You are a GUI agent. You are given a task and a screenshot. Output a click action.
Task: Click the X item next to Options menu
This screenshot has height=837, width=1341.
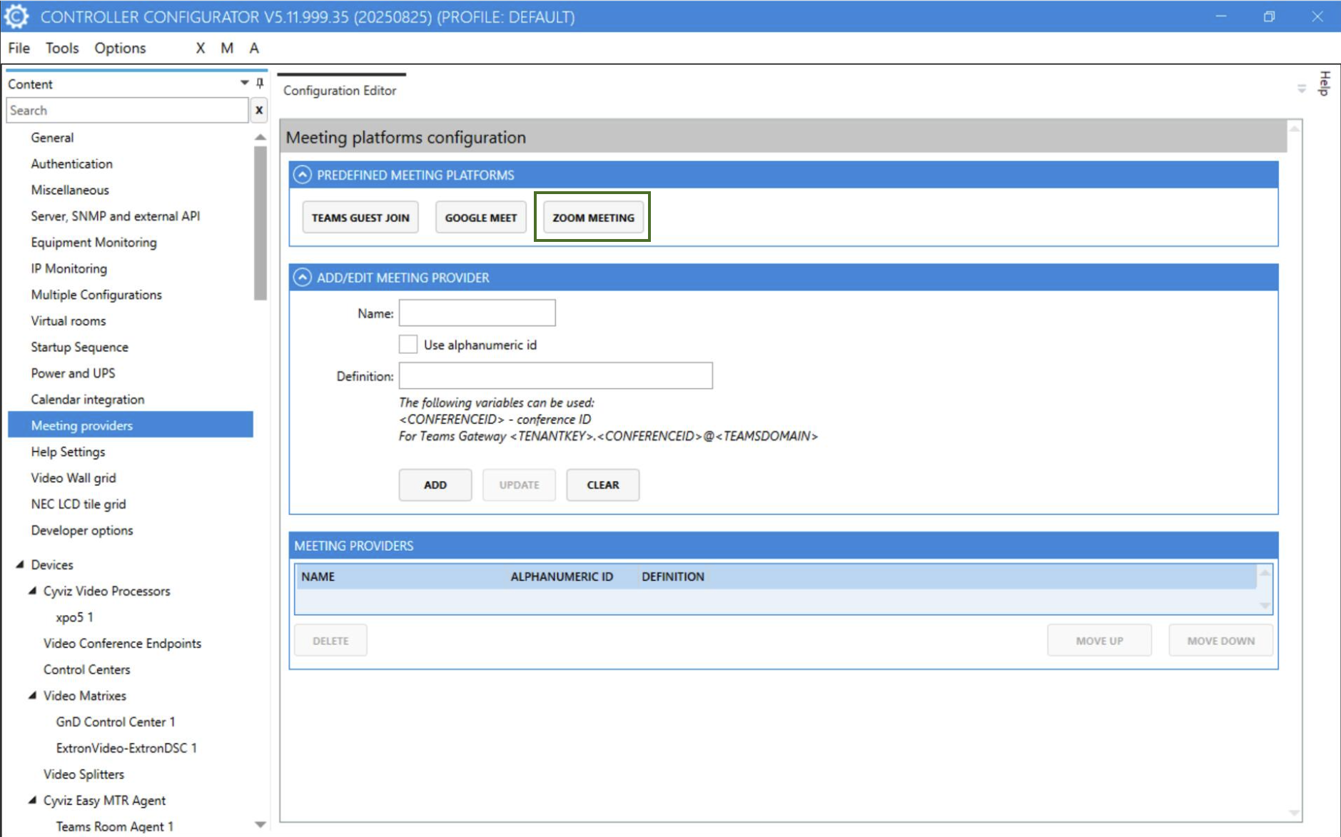tap(200, 48)
